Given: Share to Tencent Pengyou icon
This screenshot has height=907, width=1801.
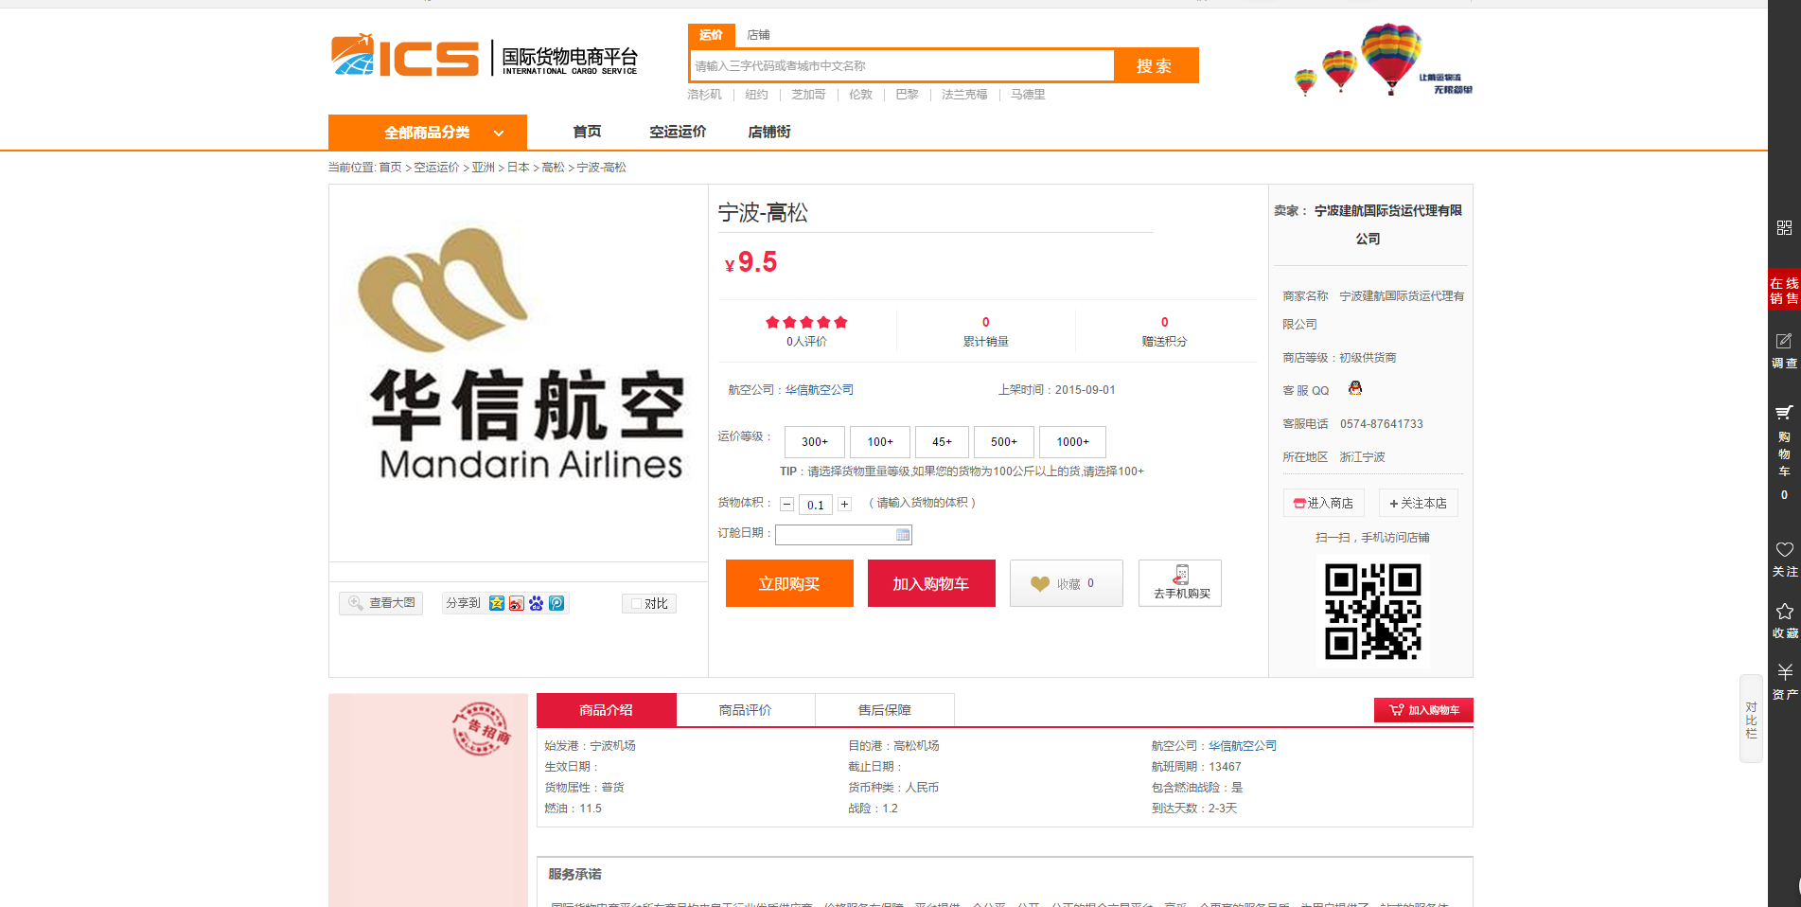Looking at the screenshot, I should [556, 603].
